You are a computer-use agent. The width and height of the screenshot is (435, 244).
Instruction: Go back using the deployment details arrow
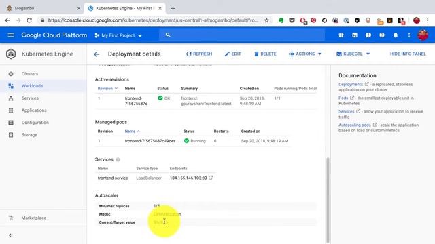click(97, 54)
